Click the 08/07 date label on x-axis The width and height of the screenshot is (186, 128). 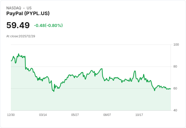pos(107,115)
